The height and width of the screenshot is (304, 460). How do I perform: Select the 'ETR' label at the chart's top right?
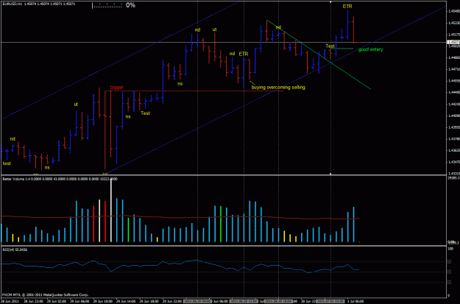coord(347,6)
